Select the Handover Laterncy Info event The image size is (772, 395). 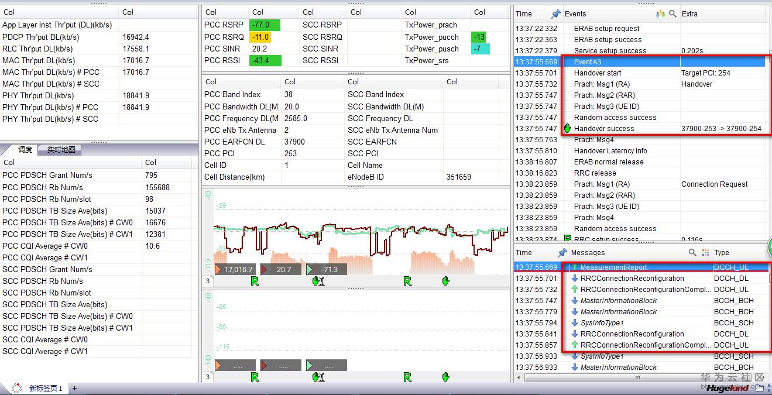(641, 151)
